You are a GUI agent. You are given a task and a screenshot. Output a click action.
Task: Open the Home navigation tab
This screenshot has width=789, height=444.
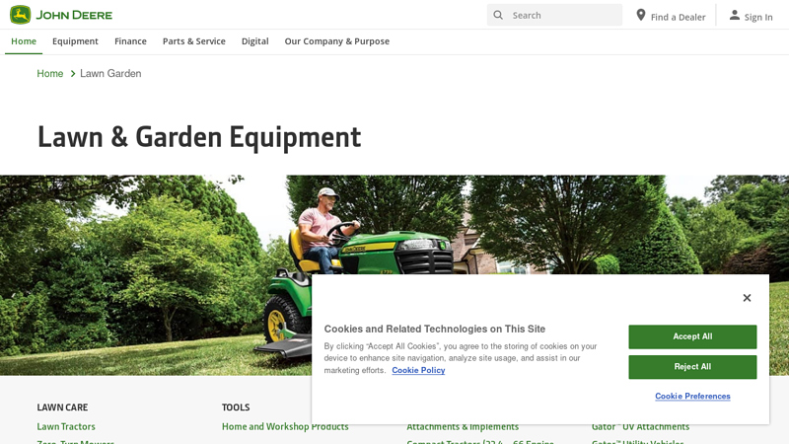[24, 41]
